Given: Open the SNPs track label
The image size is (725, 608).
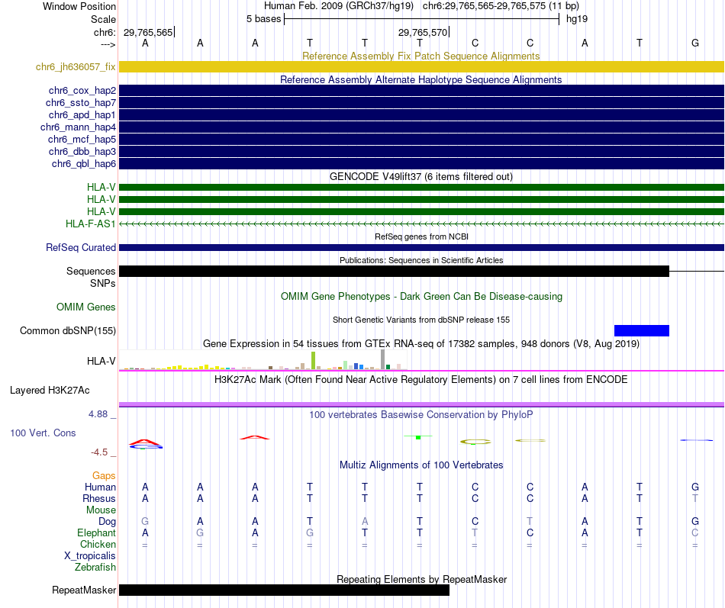Looking at the screenshot, I should tap(103, 283).
